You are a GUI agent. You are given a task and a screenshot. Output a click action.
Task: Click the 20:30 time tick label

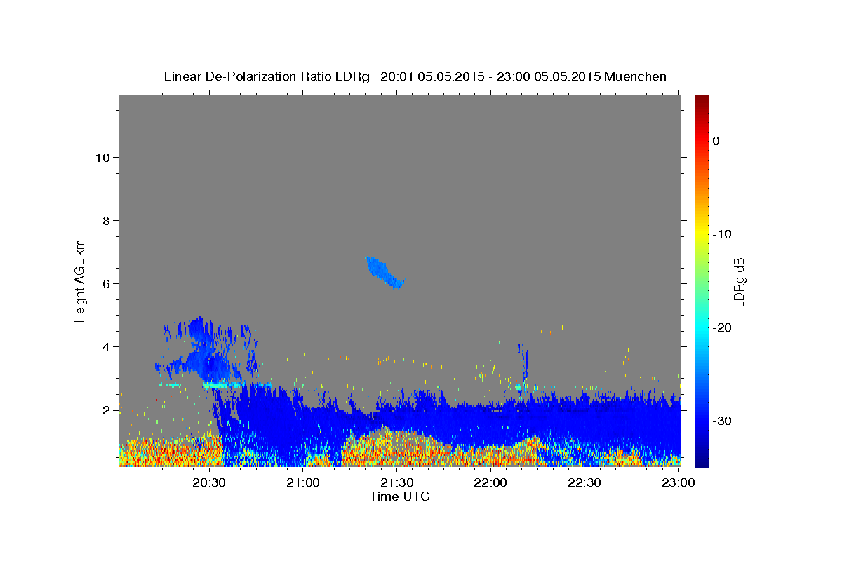[x=209, y=482]
